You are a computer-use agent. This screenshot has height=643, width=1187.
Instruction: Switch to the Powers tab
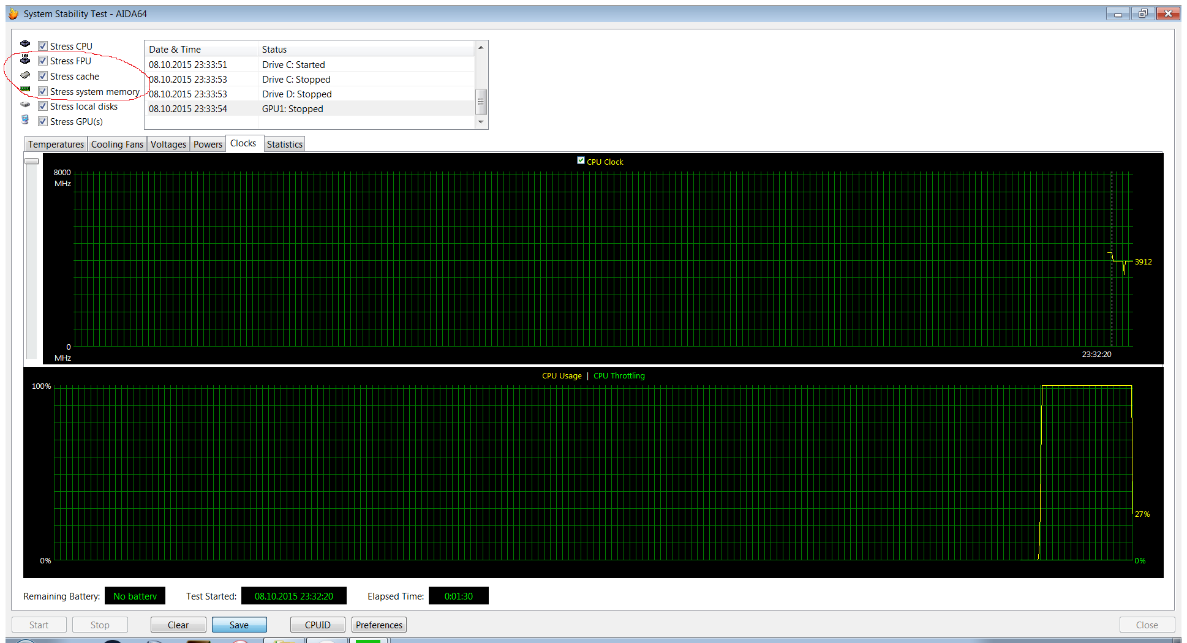click(x=208, y=145)
